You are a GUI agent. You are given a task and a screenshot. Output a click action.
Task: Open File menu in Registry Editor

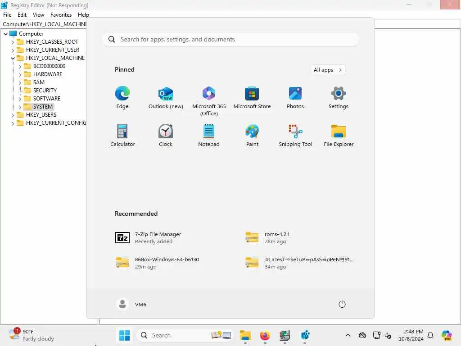(x=7, y=15)
